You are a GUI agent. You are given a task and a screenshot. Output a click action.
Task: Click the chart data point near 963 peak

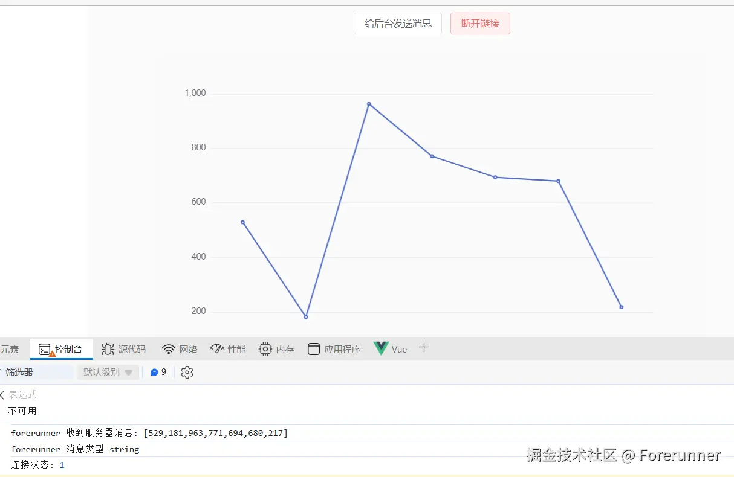pos(369,104)
